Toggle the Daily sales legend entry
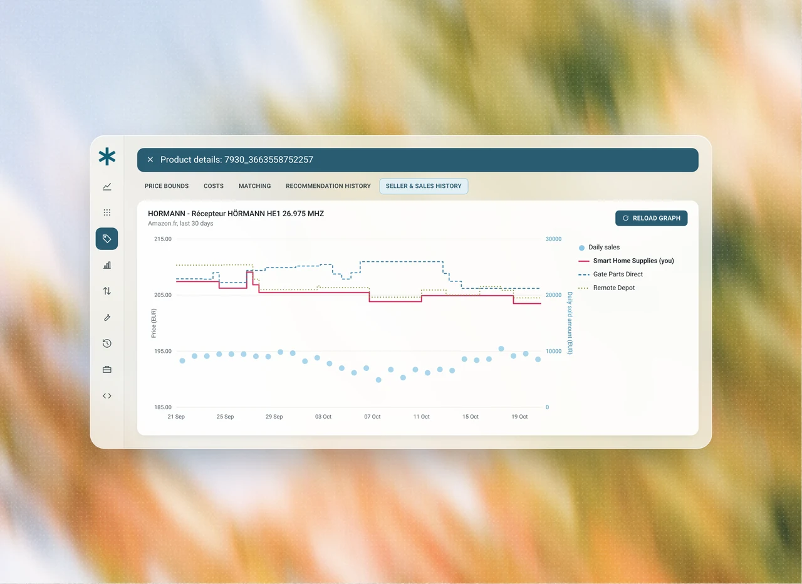Image resolution: width=802 pixels, height=584 pixels. 599,248
